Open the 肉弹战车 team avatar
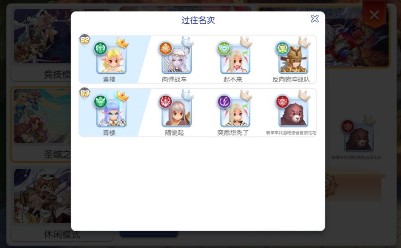 (177, 59)
